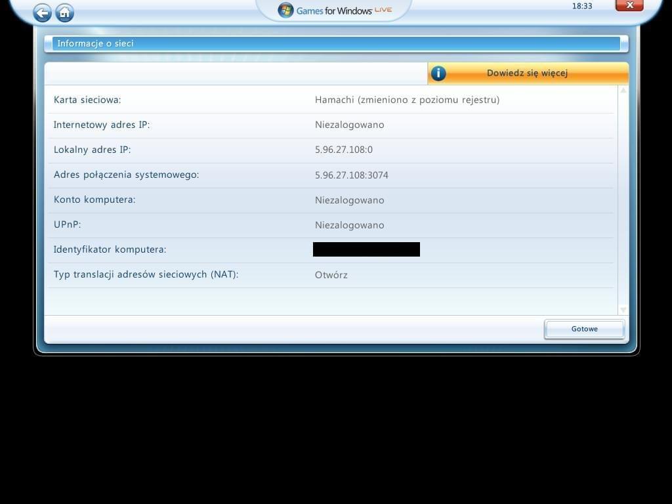672x504 pixels.
Task: Click the 18:33 clock display
Action: tap(582, 6)
